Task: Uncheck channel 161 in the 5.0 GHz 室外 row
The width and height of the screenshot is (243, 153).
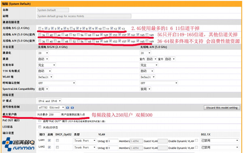Action: (x=129, y=41)
